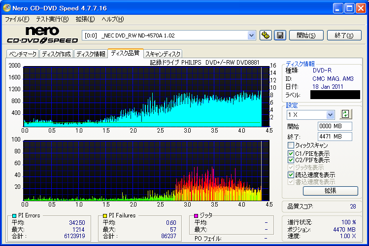Switch to the ベンチマーク tab
Image resolution: width=369 pixels, height=246 pixels.
pos(23,54)
